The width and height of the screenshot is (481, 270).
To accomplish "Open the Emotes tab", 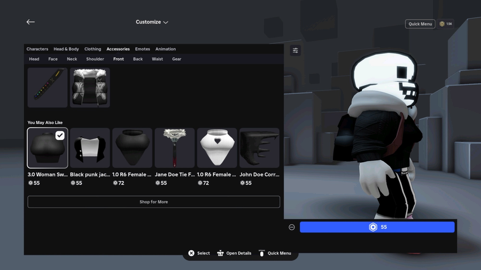I will [x=142, y=49].
